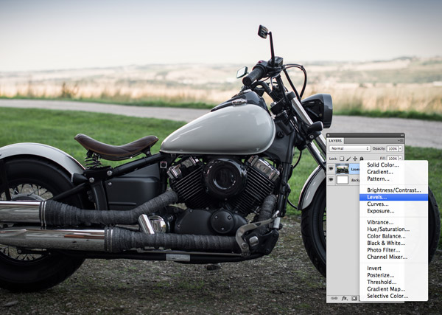The image size is (442, 315).
Task: Click the lock position move icon
Action: [355, 159]
